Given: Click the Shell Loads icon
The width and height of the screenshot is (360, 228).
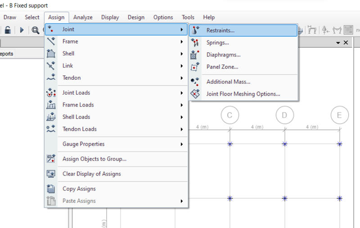Looking at the screenshot, I should click(x=51, y=117).
